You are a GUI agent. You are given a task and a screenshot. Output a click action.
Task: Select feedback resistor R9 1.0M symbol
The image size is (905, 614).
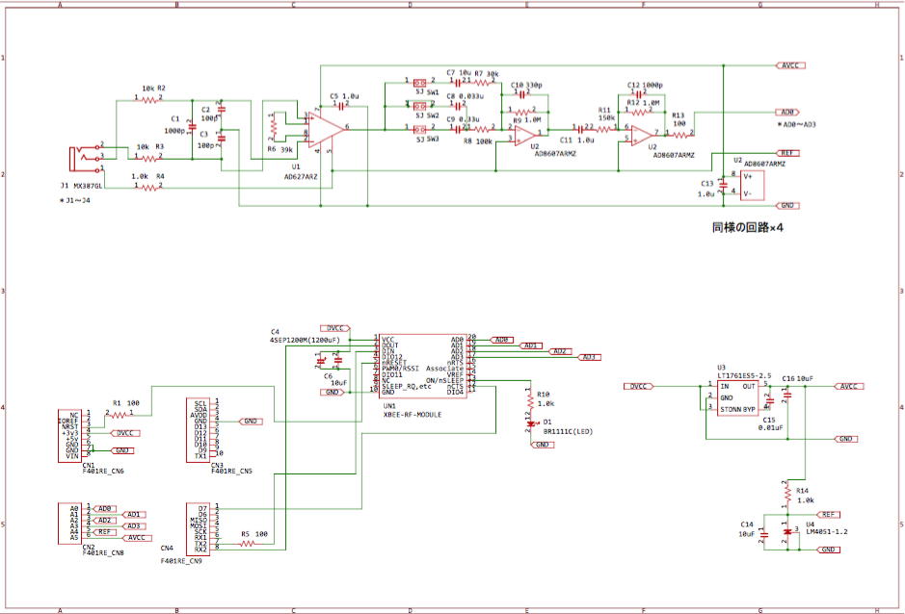pyautogui.click(x=523, y=112)
